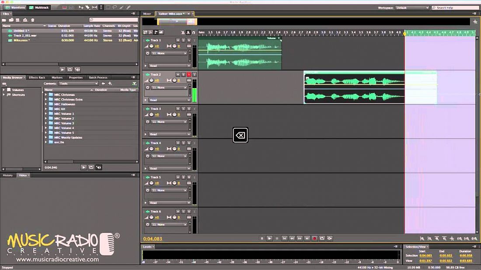
Task: Toggle loop playback in the transport controls
Action: coord(322,238)
